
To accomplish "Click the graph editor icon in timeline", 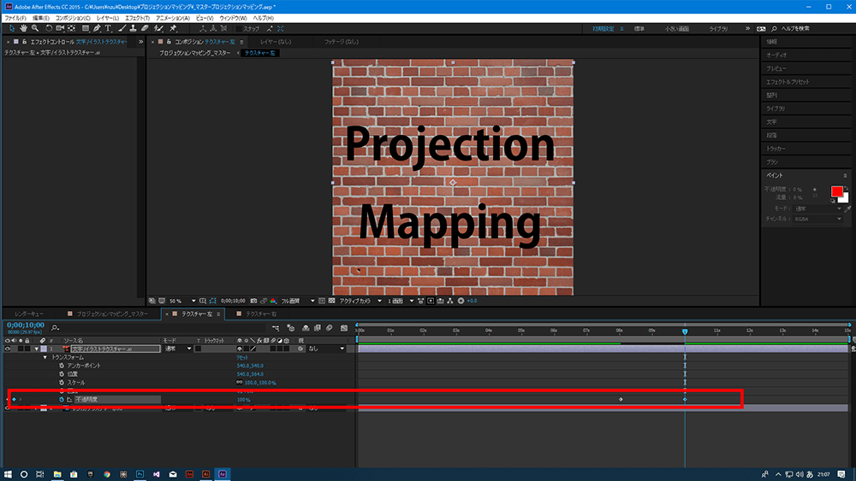I will click(344, 328).
